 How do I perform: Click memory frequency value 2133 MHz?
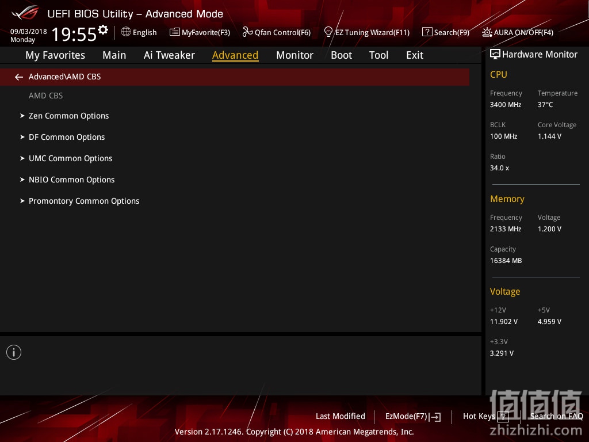[505, 229]
